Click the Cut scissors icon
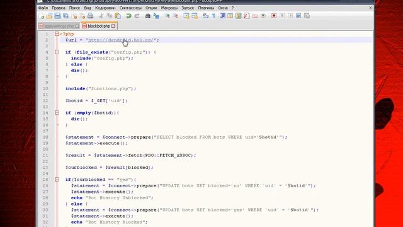The width and height of the screenshot is (403, 227). pyautogui.click(x=101, y=16)
